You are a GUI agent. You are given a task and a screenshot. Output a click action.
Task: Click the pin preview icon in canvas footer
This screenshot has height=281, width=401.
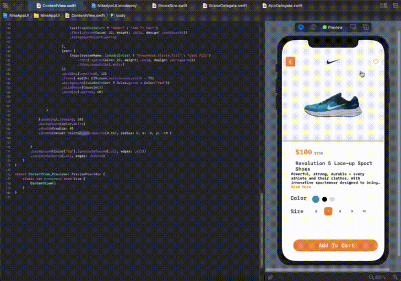270,277
